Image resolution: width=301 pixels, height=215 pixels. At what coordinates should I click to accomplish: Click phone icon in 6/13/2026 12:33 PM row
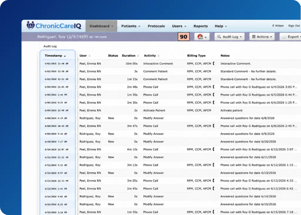pyautogui.click(x=214, y=181)
